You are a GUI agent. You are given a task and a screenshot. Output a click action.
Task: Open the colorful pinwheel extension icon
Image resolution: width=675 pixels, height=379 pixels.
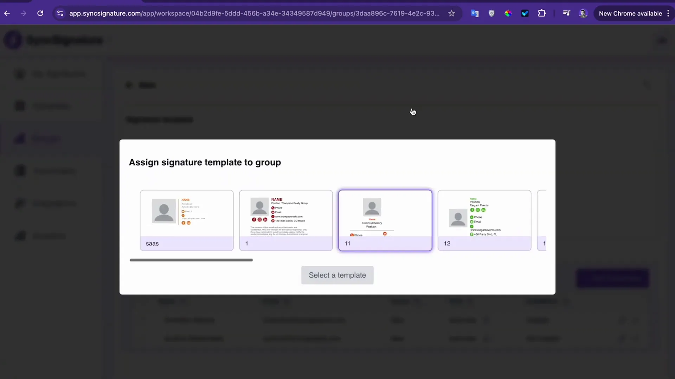508,13
